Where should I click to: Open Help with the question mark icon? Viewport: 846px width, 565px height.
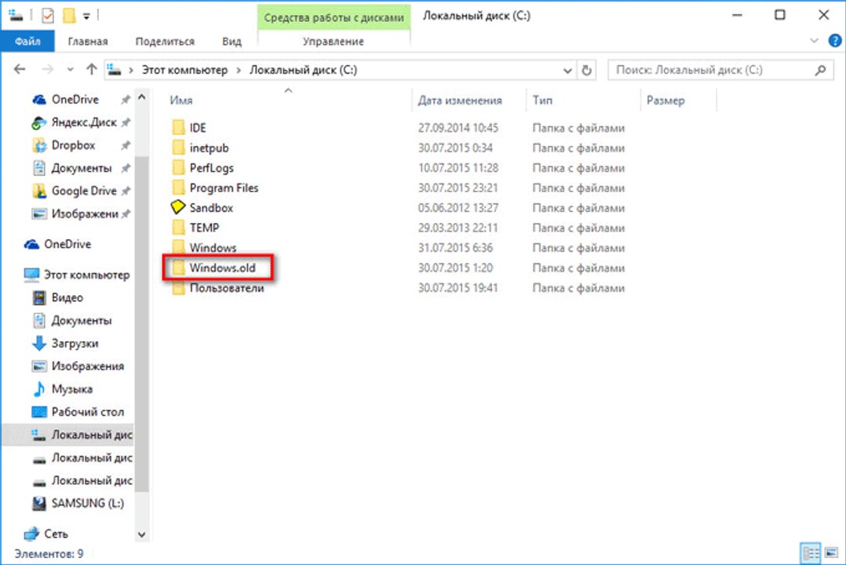point(835,41)
